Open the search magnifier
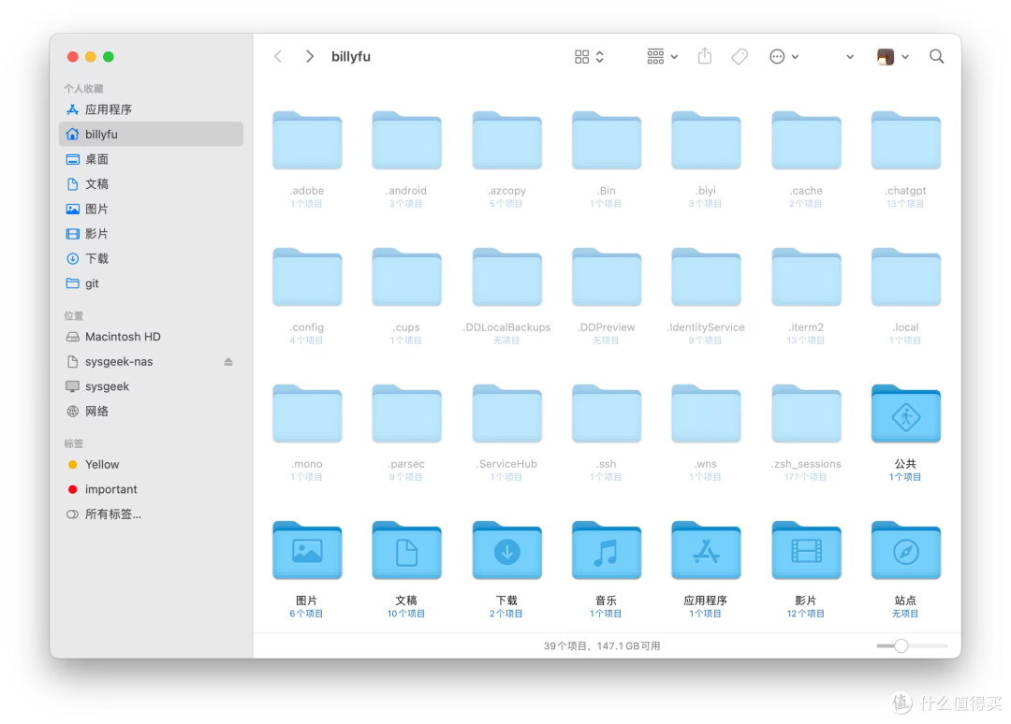 coord(936,57)
